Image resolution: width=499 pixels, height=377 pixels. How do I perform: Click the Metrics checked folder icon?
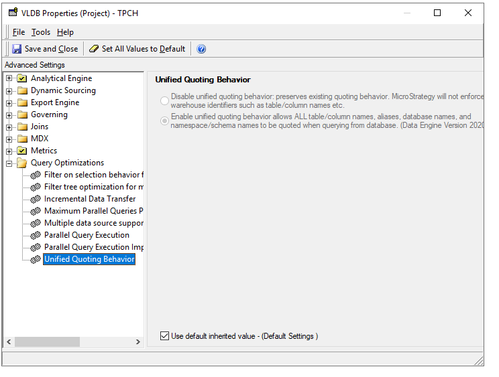[x=22, y=151]
